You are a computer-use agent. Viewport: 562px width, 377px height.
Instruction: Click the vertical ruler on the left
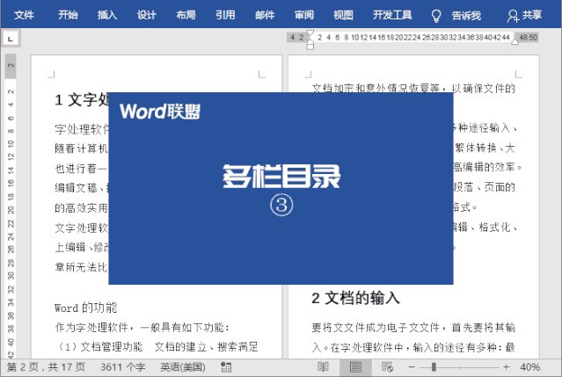11,206
